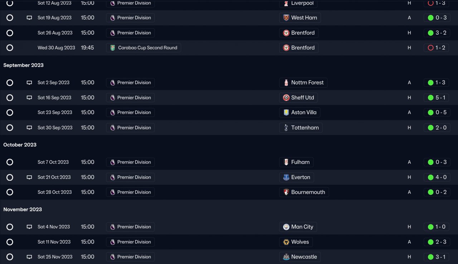Click the Tottenham club badge icon
458x264 pixels.
coord(286,128)
